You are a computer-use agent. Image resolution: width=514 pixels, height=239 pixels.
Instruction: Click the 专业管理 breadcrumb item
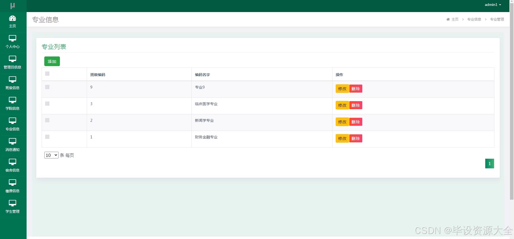click(497, 19)
